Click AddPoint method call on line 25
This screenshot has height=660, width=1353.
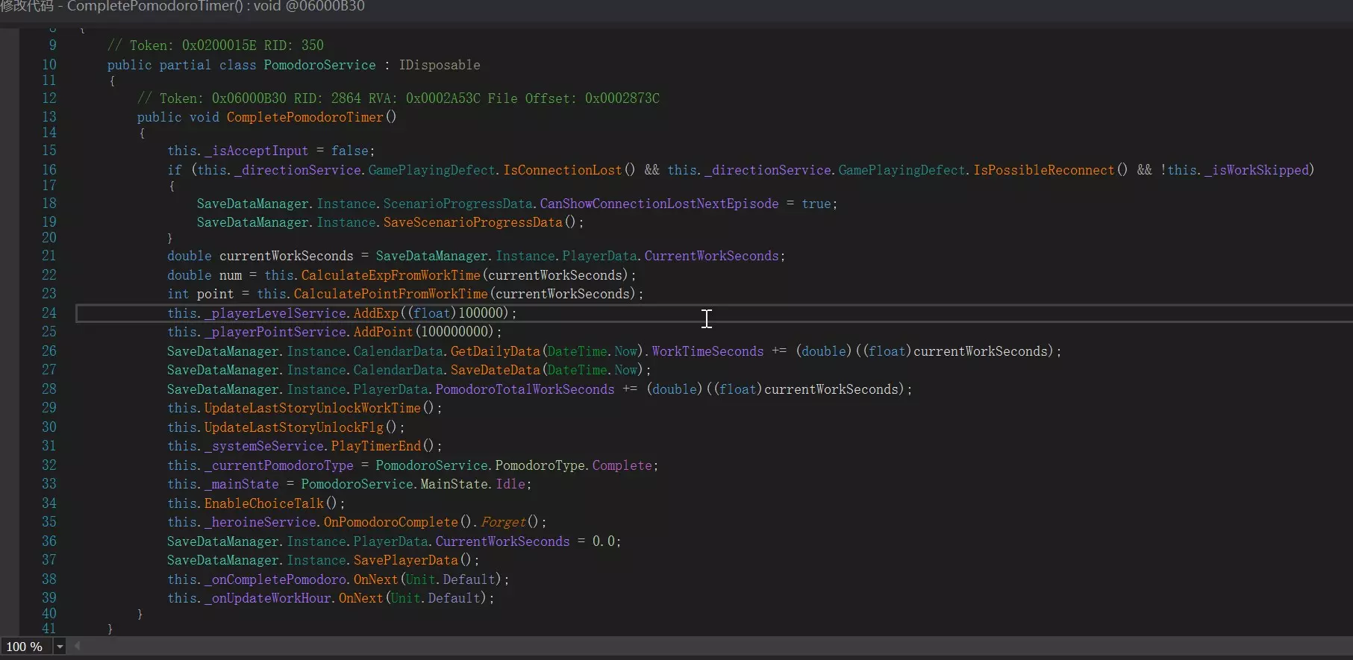(383, 332)
